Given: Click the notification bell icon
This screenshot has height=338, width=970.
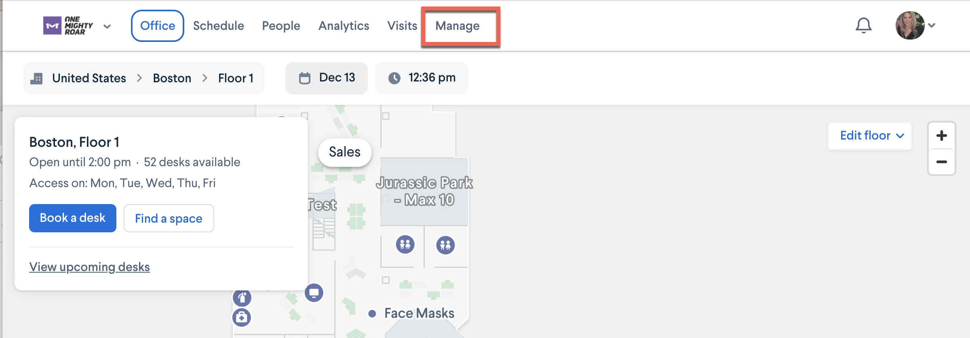Looking at the screenshot, I should 863,25.
